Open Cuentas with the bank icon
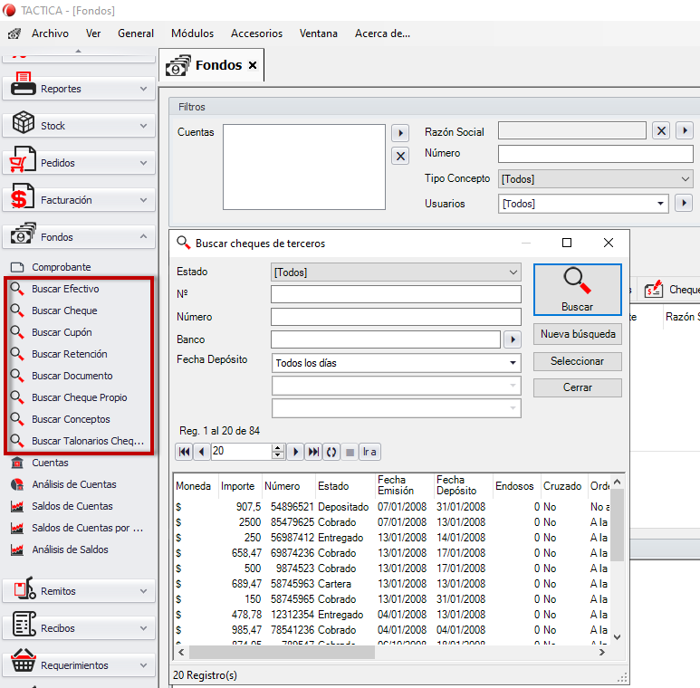 (50, 463)
